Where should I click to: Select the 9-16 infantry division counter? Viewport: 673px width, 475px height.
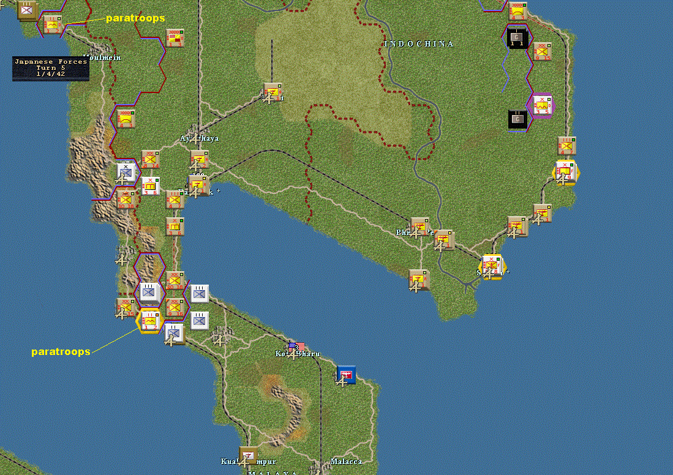click(175, 307)
